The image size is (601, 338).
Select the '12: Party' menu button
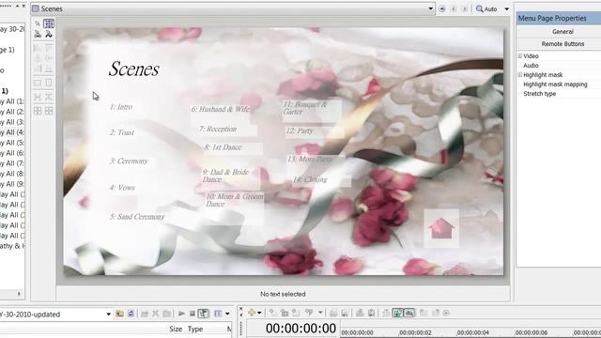click(x=300, y=131)
